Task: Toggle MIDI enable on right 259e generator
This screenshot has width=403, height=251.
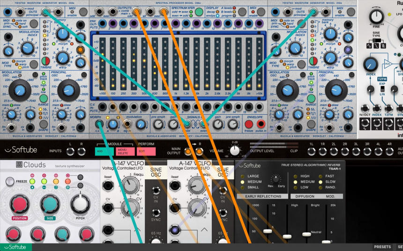Action: [x=351, y=12]
